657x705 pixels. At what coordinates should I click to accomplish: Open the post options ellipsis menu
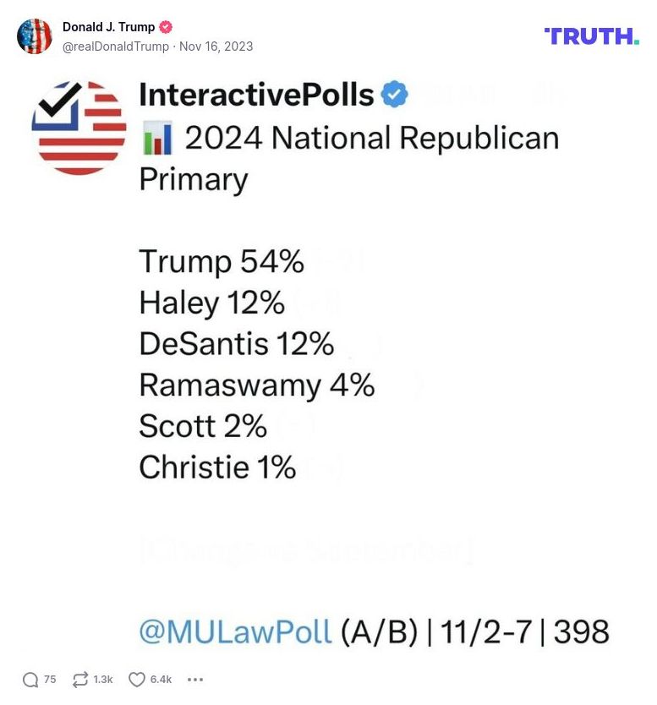tap(196, 678)
